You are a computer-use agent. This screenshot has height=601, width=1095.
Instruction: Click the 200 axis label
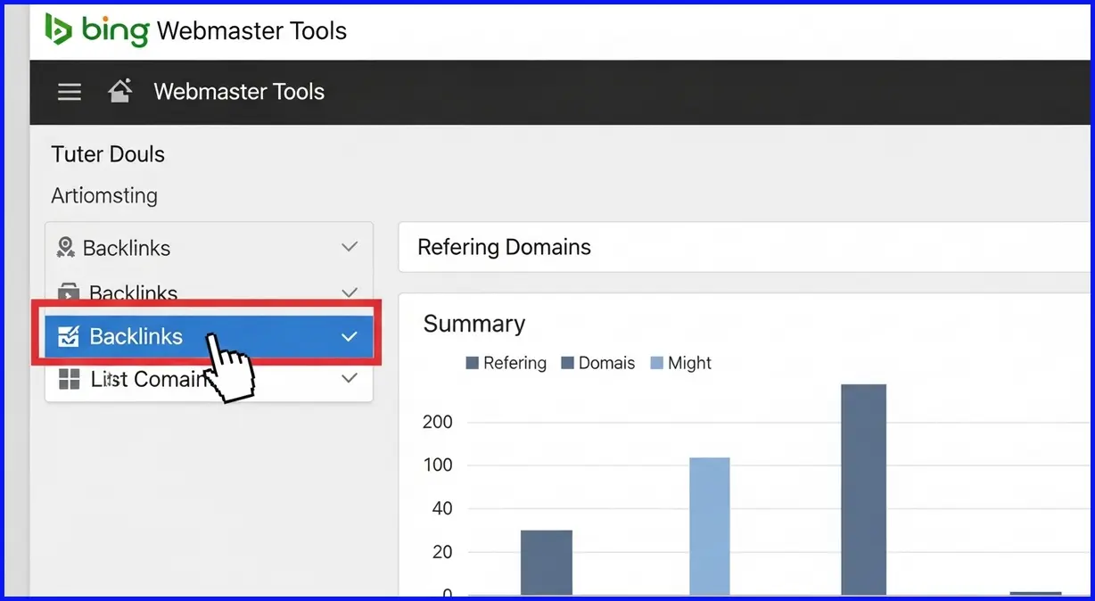tap(438, 422)
